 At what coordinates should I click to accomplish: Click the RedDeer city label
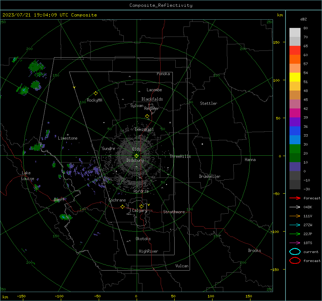pos(152,108)
